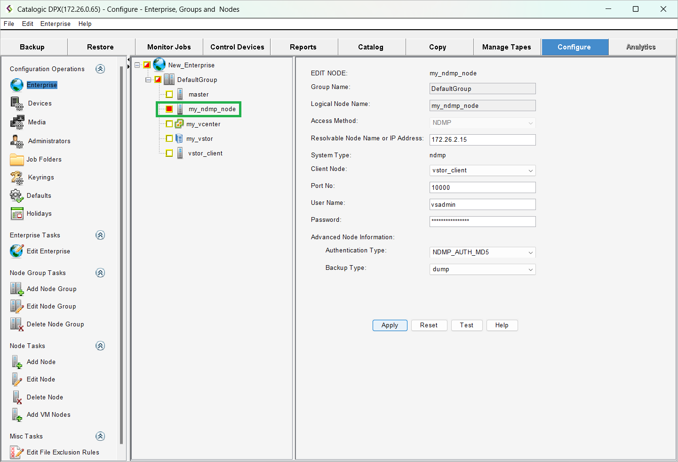This screenshot has height=462, width=678.
Task: Open the Keyrings icon
Action: 17,178
